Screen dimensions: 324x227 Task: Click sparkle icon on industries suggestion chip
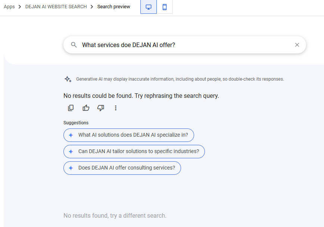(71, 152)
